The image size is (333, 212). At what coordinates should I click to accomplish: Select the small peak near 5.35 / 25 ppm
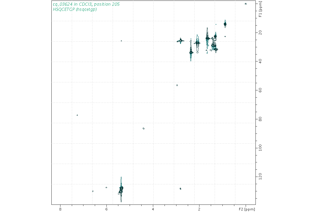point(121,41)
